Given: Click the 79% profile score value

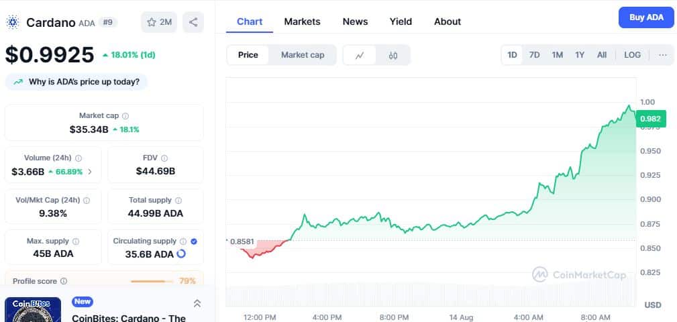Looking at the screenshot, I should coord(187,281).
